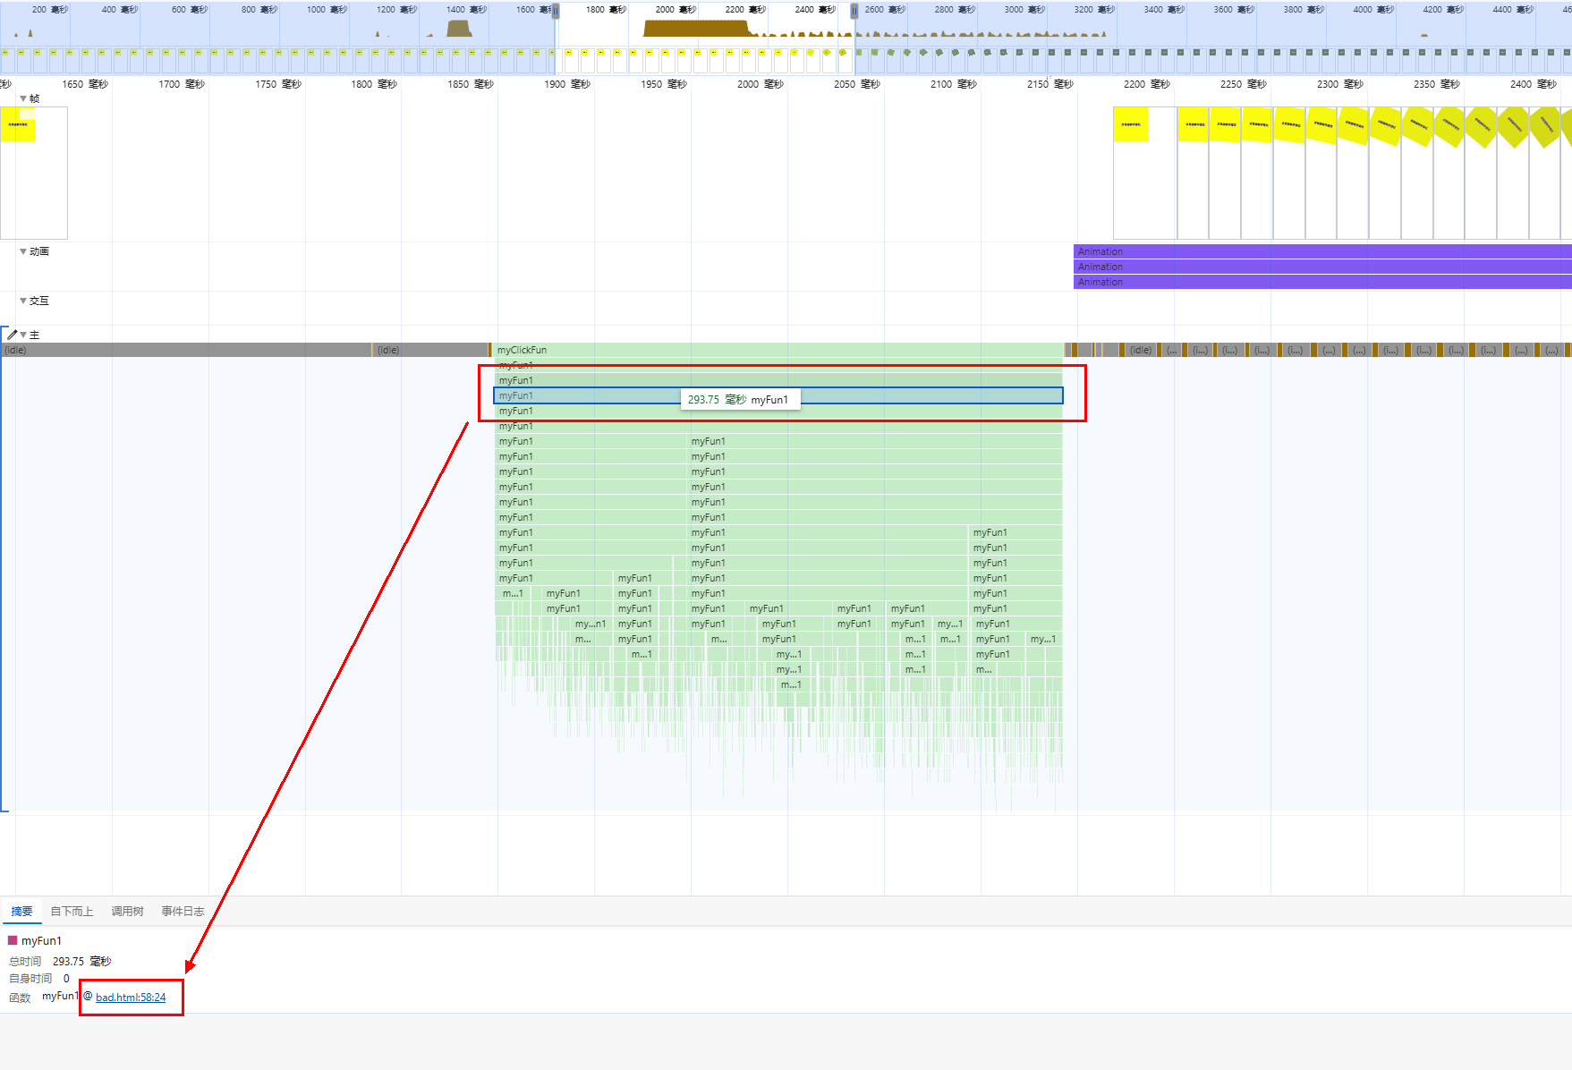The height and width of the screenshot is (1070, 1572).
Task: Open the bad.html:58:24 source link
Action: click(x=131, y=997)
